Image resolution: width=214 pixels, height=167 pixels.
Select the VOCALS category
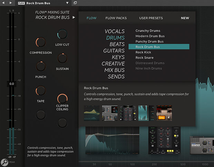point(115,31)
